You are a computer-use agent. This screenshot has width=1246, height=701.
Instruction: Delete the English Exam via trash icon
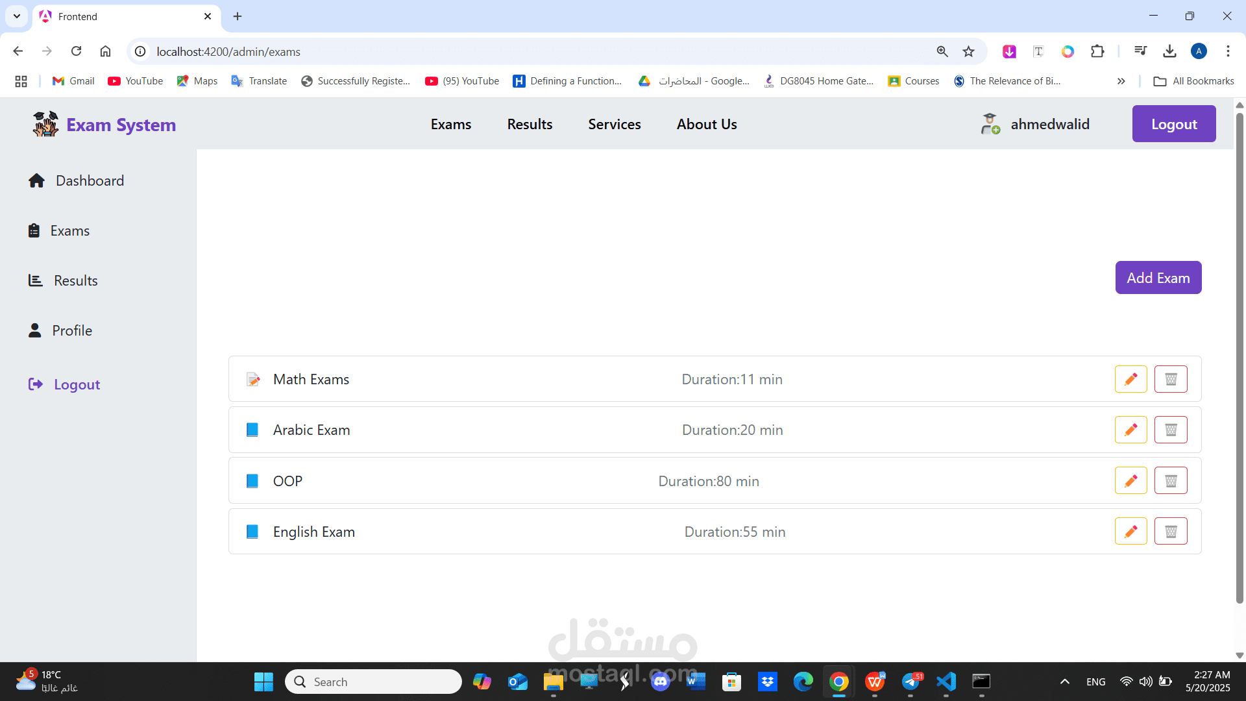(x=1171, y=532)
